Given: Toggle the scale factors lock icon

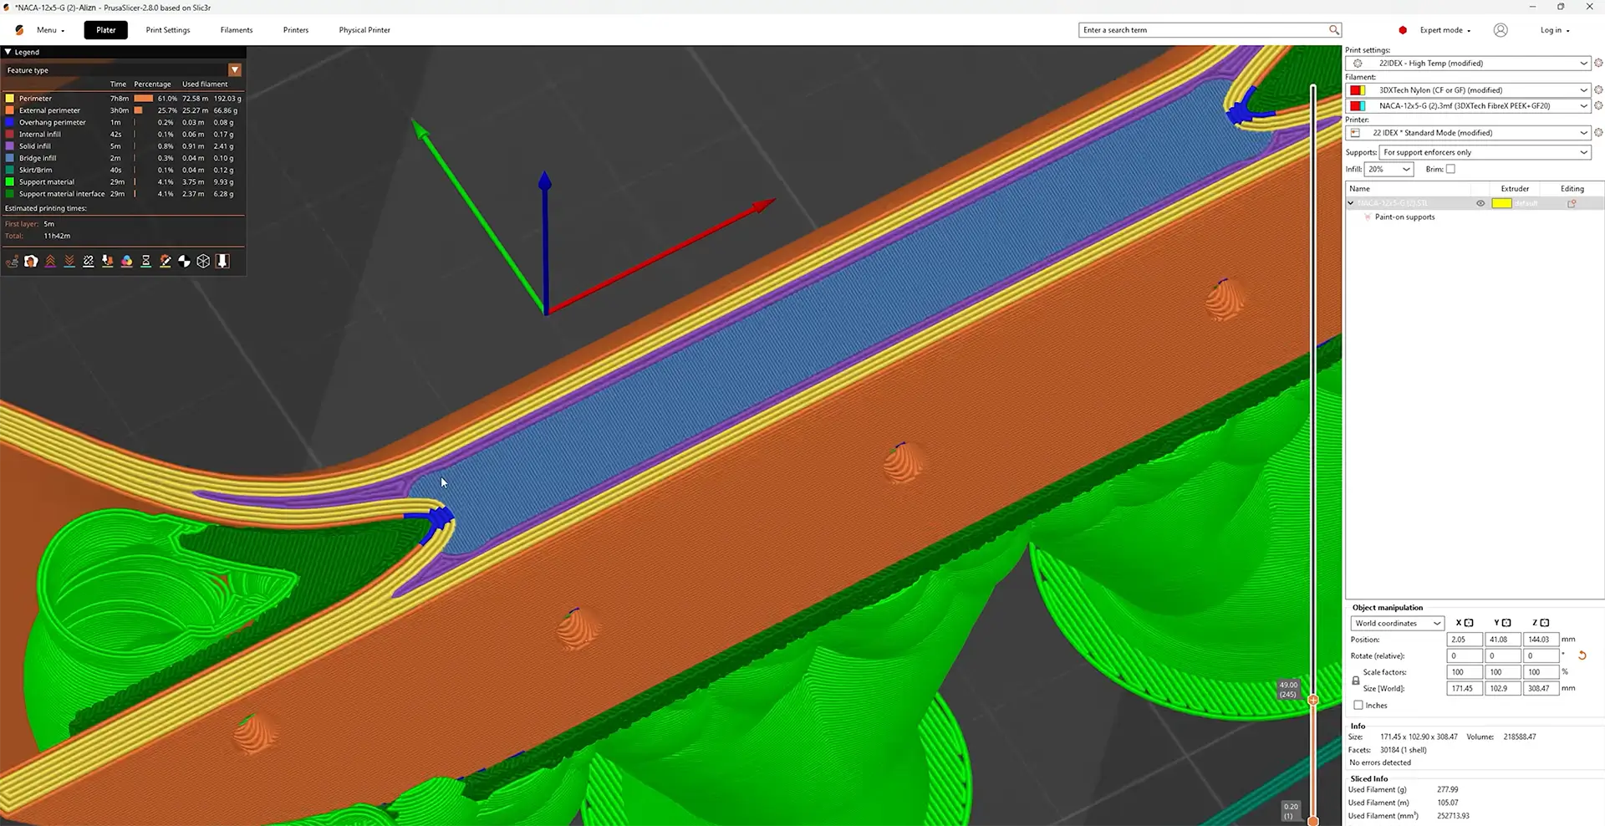Looking at the screenshot, I should coord(1355,681).
